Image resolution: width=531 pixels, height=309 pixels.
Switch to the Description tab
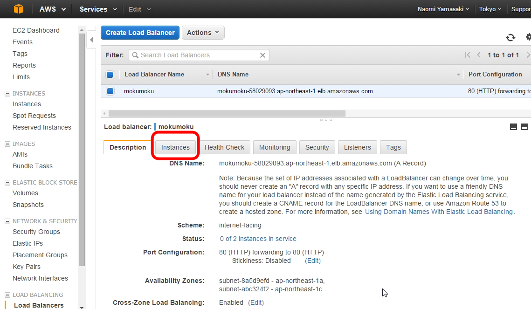128,147
